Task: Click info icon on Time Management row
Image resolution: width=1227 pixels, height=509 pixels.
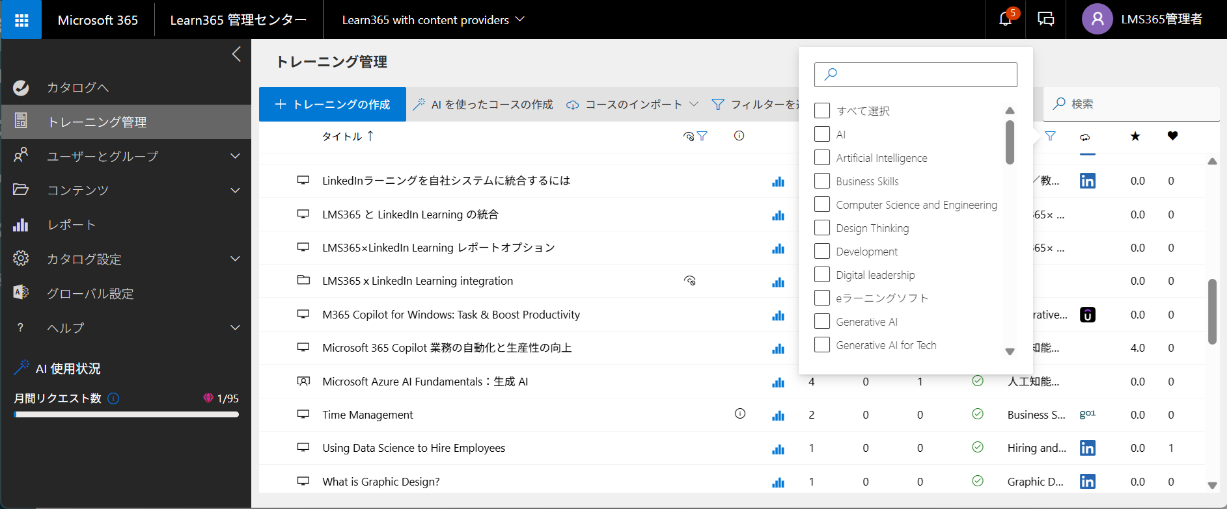Action: click(x=740, y=413)
